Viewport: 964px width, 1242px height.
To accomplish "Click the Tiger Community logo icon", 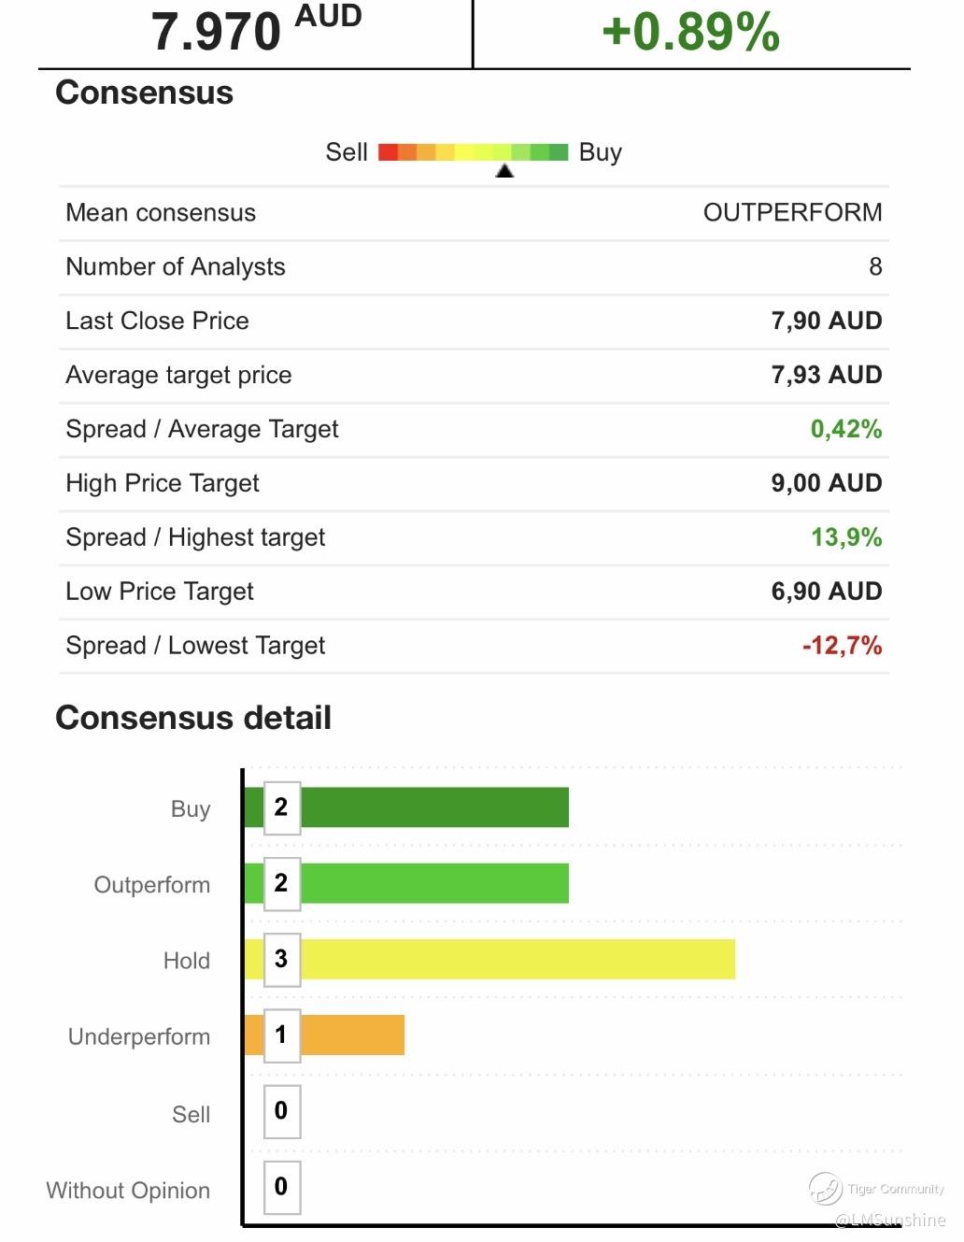I will click(x=826, y=1188).
